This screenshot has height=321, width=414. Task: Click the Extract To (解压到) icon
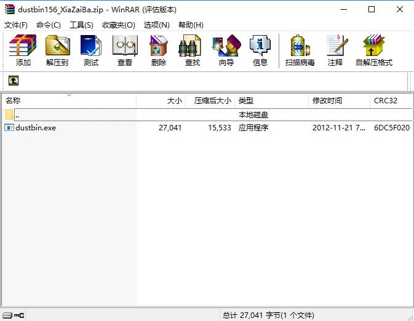[x=57, y=50]
